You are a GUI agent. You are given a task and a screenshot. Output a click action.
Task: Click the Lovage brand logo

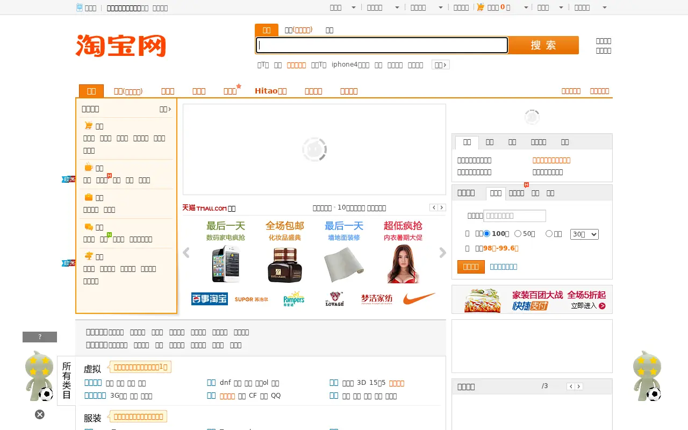click(x=334, y=299)
